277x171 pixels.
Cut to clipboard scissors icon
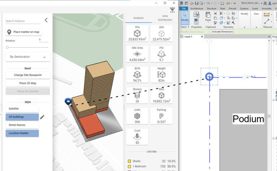[x=215, y=13]
